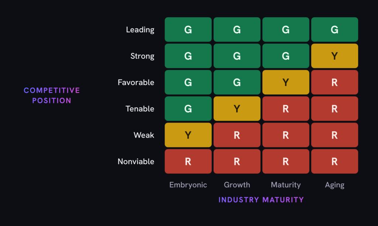Select the yellow Strong Aging Y cell
378x226 pixels.
334,56
